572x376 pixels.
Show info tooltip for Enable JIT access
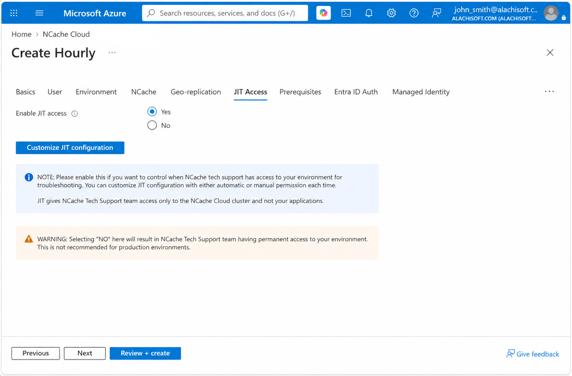[x=75, y=114]
